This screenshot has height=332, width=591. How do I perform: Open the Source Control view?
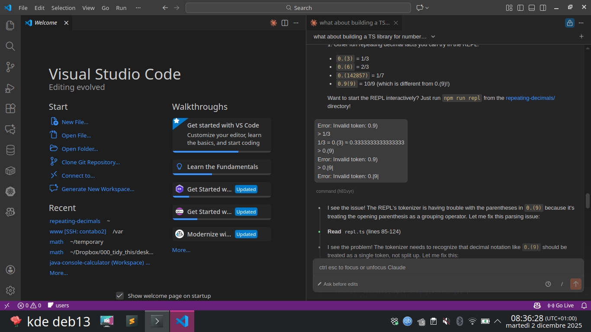click(10, 67)
